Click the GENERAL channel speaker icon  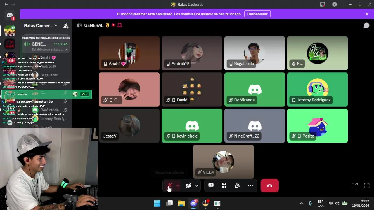coord(79,25)
